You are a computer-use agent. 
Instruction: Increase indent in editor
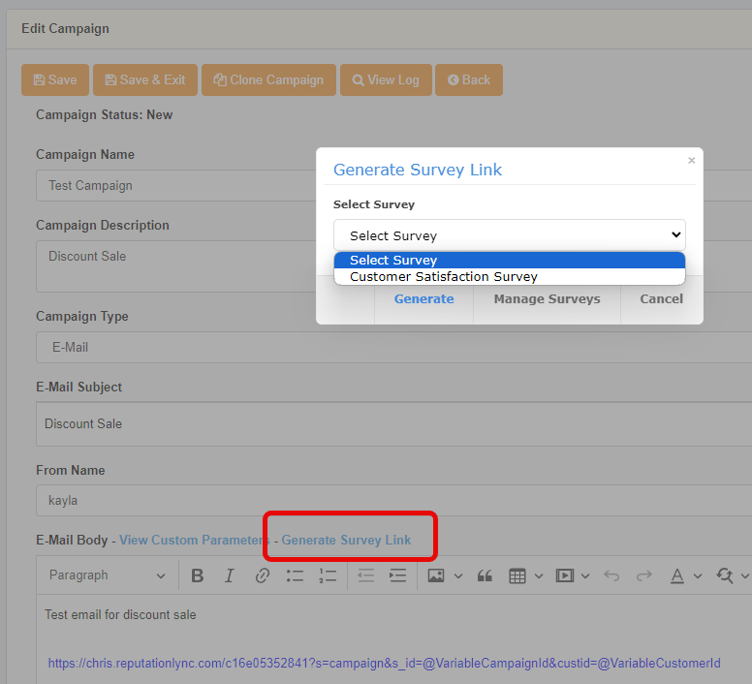coord(398,575)
